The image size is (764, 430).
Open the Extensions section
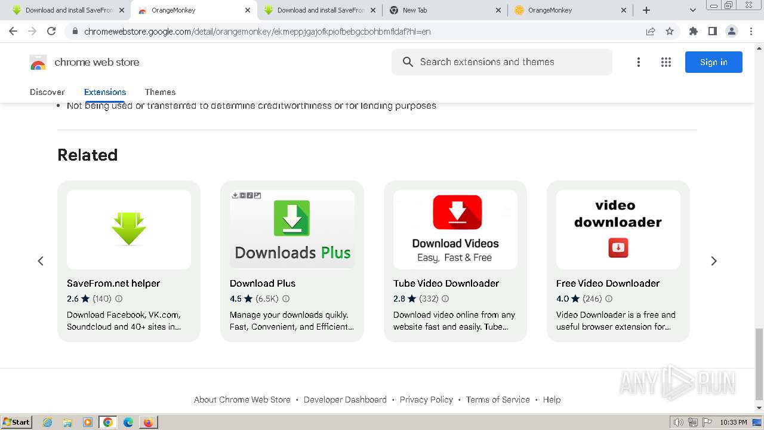click(105, 92)
